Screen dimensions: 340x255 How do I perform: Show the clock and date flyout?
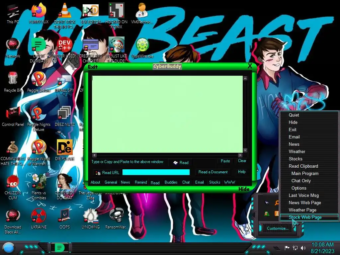point(322,248)
